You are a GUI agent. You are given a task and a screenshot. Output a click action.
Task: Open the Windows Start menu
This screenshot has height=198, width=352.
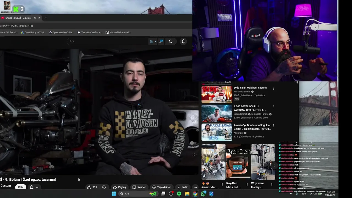pos(114,194)
